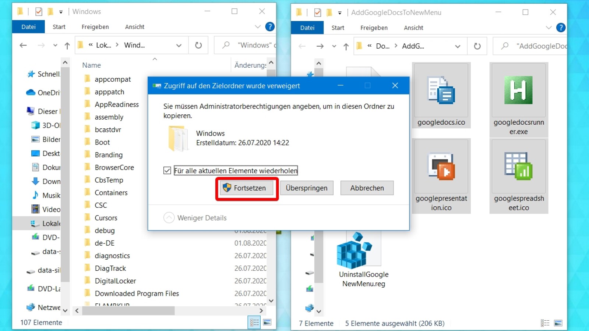Select Musik in navigation pane
This screenshot has width=589, height=331.
[46, 195]
